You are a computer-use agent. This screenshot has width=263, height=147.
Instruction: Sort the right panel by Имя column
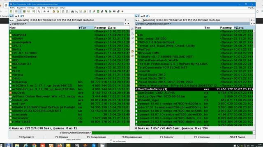click(169, 28)
